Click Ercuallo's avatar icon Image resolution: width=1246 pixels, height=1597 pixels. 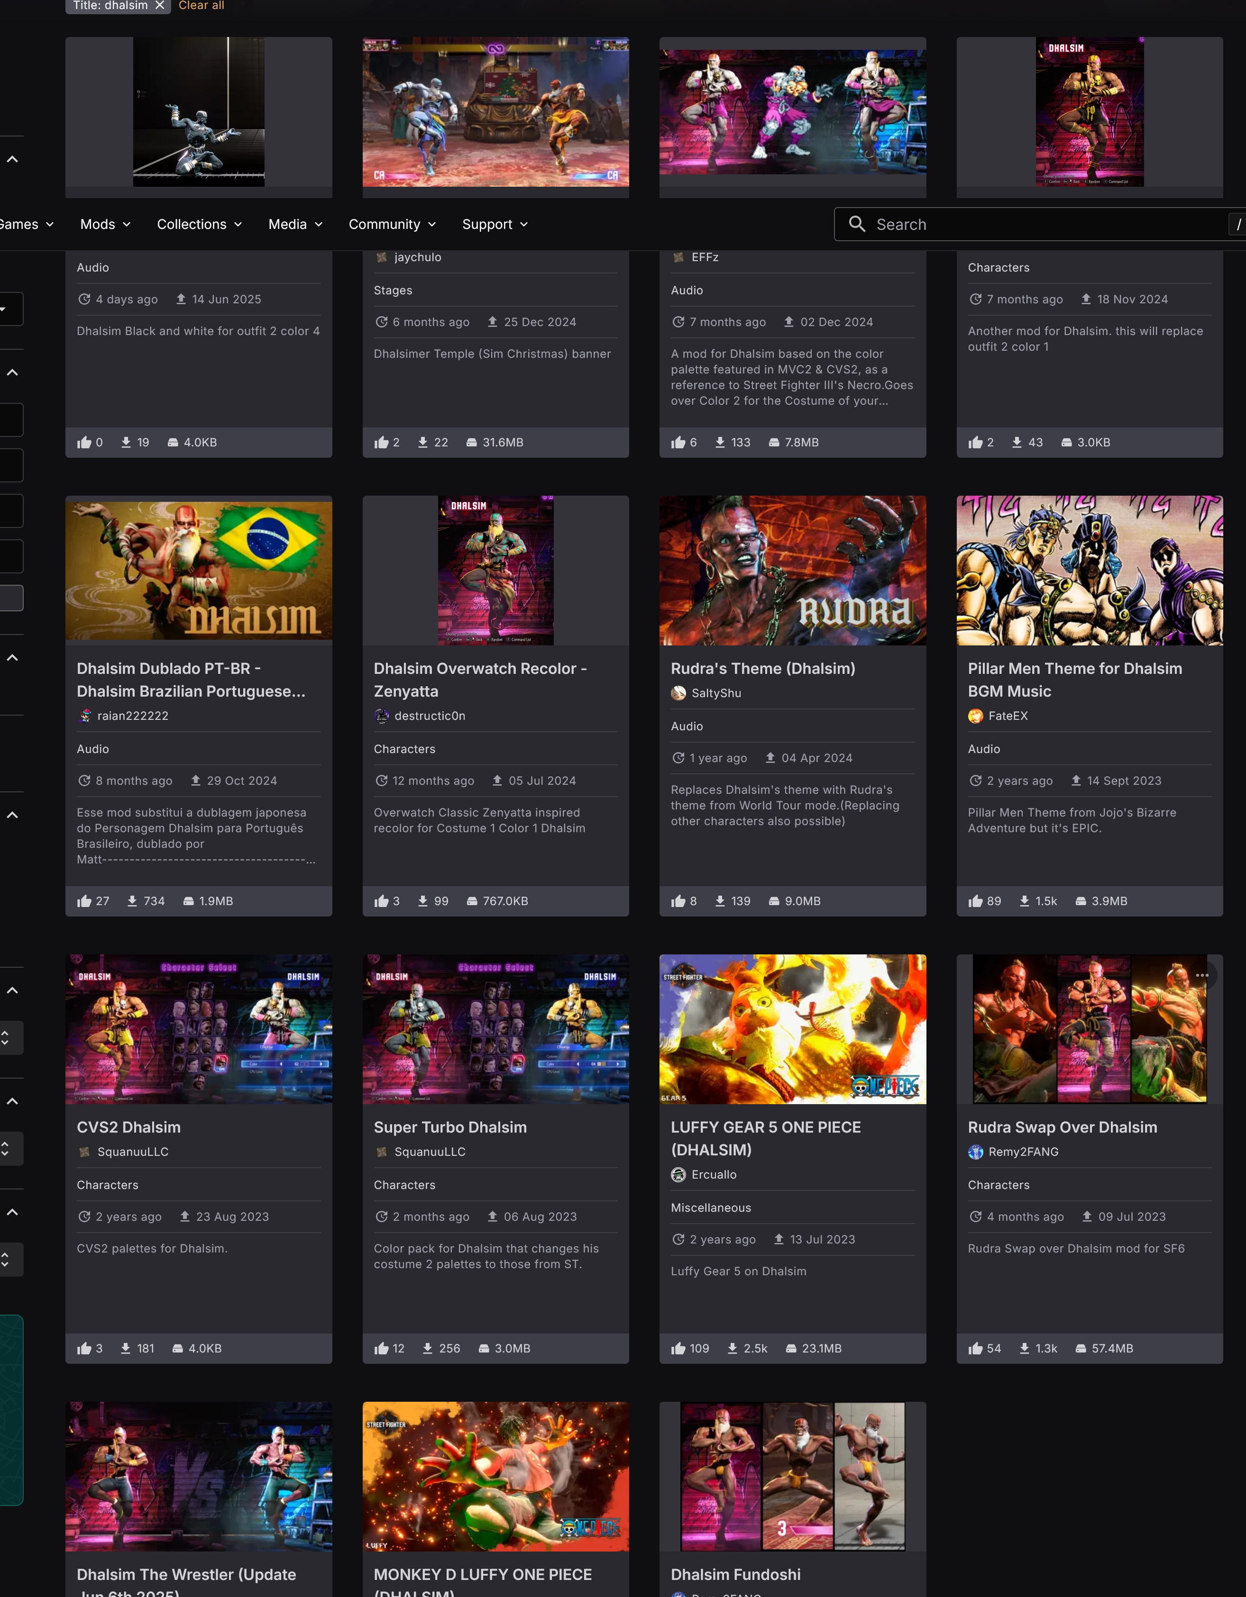(678, 1174)
